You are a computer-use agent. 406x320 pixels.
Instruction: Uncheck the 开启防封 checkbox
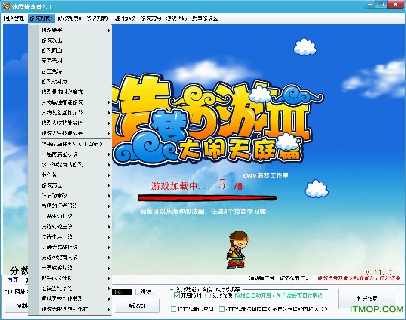[x=177, y=295]
